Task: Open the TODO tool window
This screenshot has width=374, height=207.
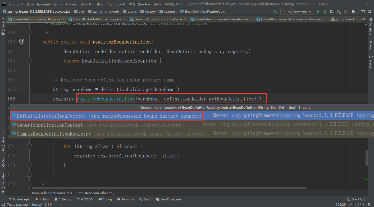Action: point(85,199)
